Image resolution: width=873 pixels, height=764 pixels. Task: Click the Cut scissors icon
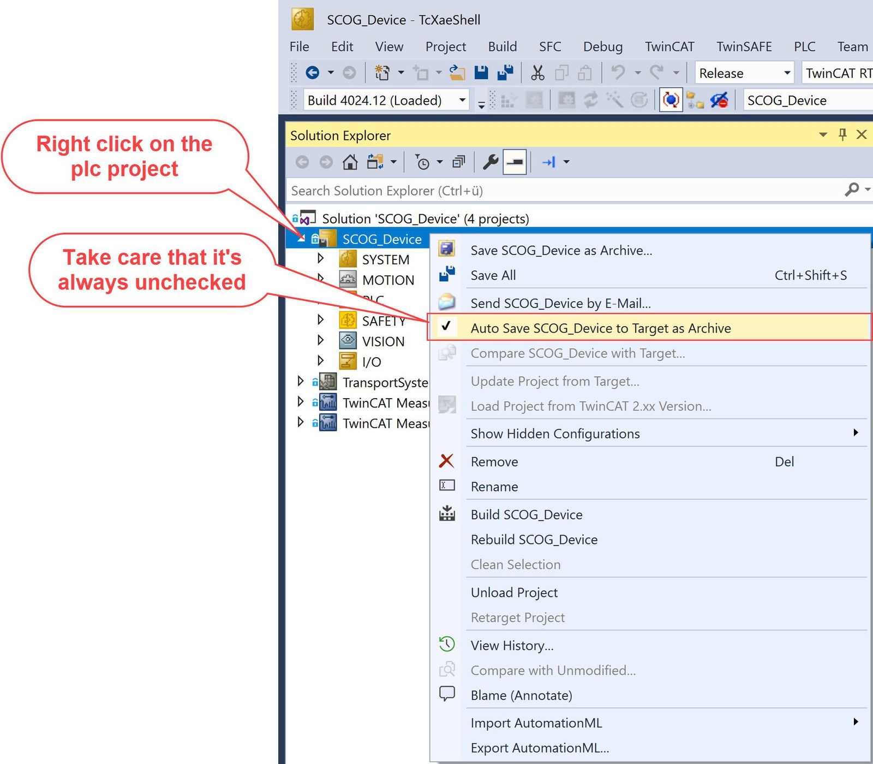point(538,73)
